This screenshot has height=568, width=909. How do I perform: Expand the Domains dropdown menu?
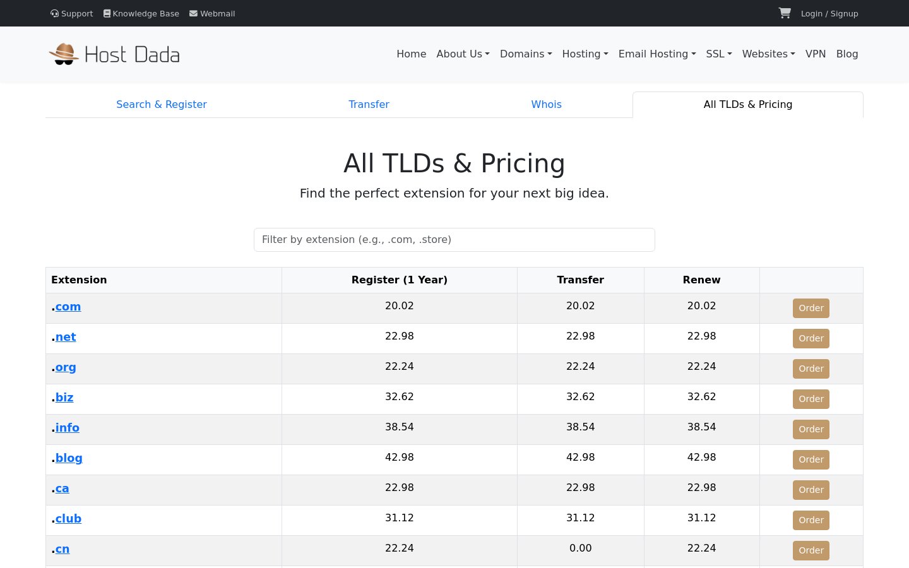click(526, 54)
